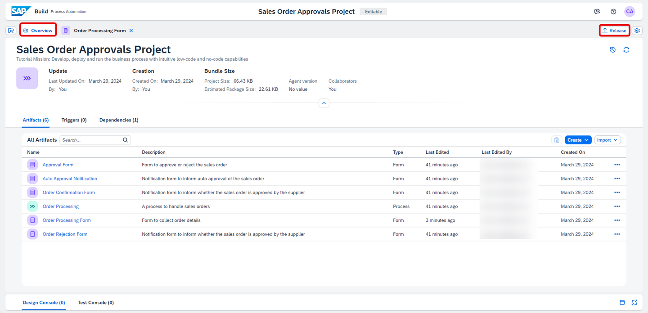Collapse the project header details chevron
The width and height of the screenshot is (648, 313).
coord(324,103)
